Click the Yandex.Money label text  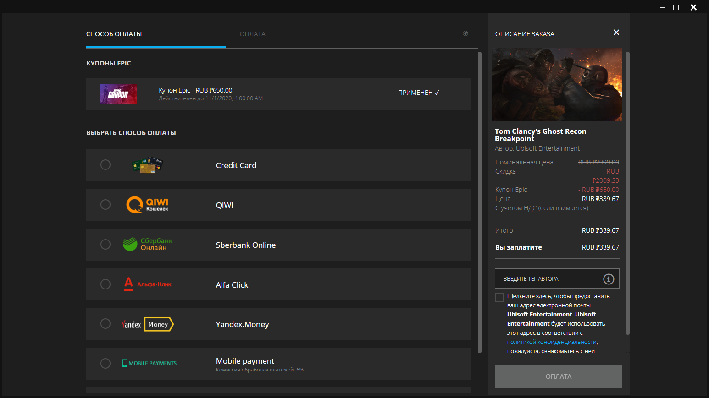click(243, 324)
